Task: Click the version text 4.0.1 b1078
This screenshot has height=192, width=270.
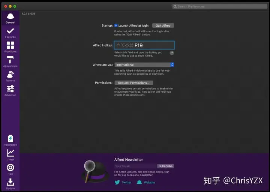Action: click(28, 13)
